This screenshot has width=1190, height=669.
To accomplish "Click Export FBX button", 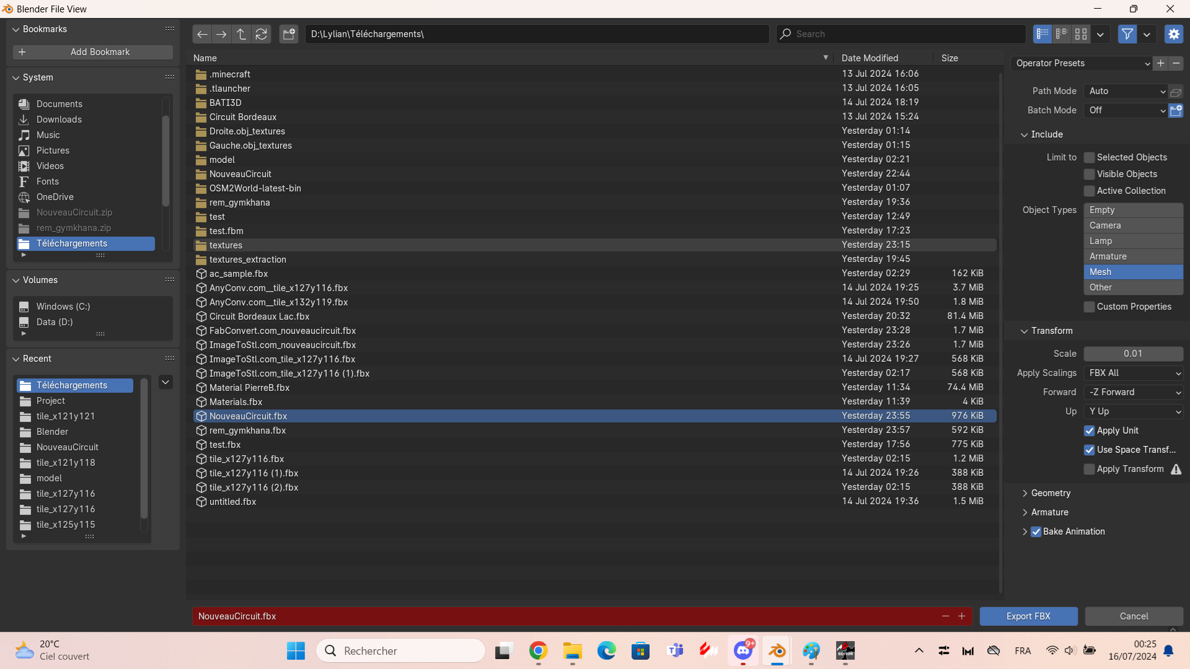I will (x=1028, y=616).
